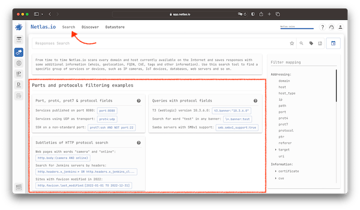Open the globe DNS search sidebar icon
Viewport: 360px width, 210px height.
pos(19,63)
